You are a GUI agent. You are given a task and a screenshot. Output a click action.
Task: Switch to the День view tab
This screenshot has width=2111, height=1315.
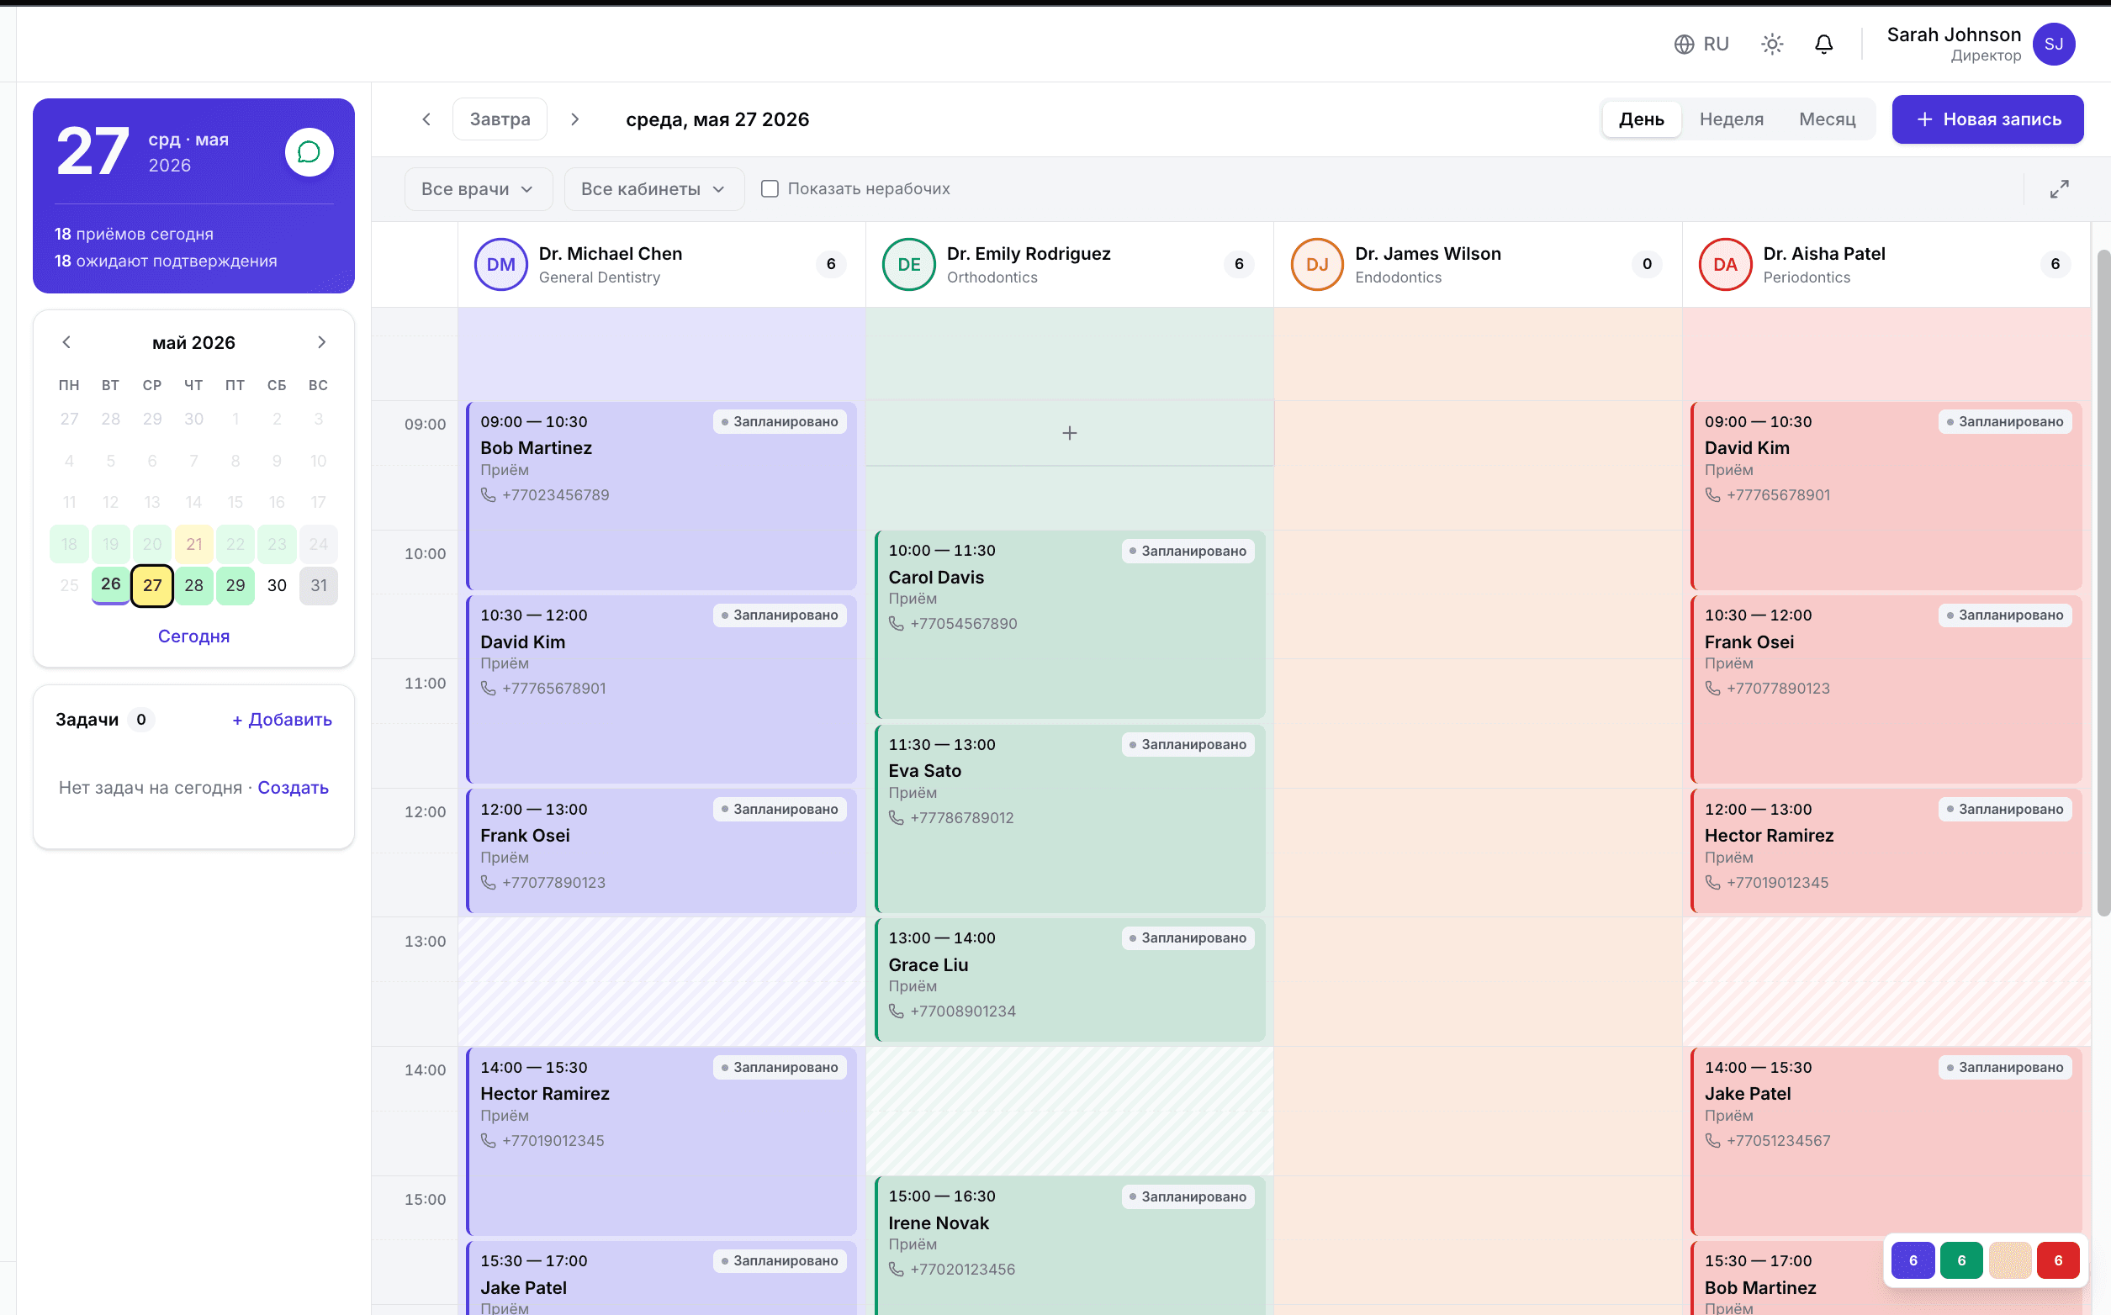click(x=1640, y=119)
